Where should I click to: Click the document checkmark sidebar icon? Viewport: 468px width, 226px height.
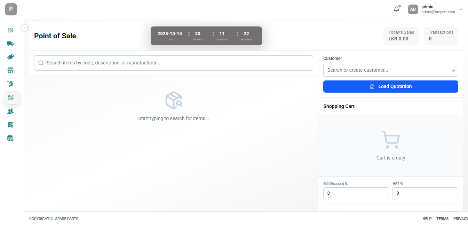(x=10, y=125)
